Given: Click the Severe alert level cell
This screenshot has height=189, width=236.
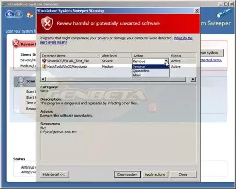Looking at the screenshot, I should tap(108, 61).
